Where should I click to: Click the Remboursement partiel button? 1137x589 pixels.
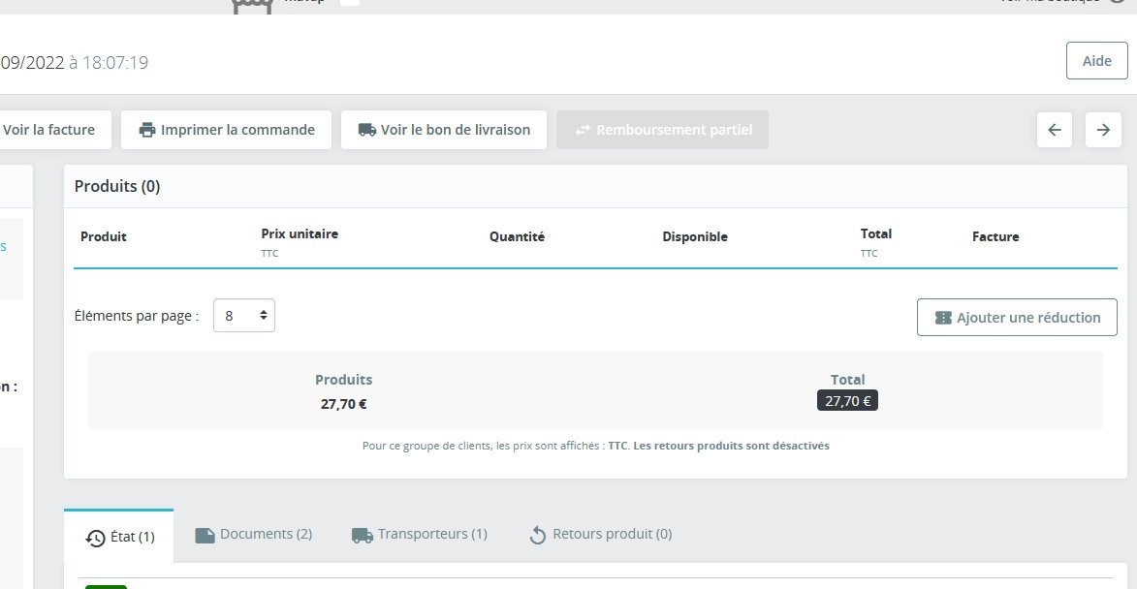point(662,130)
